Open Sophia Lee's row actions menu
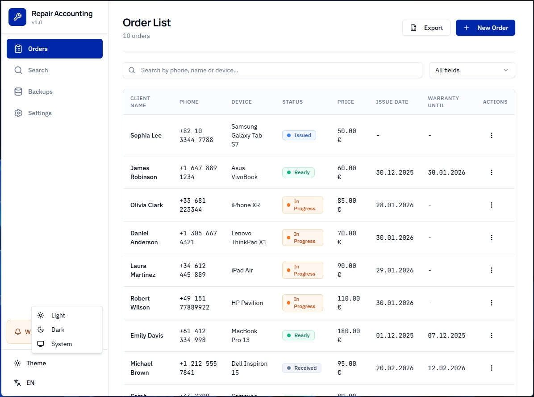The image size is (534, 397). (492, 135)
